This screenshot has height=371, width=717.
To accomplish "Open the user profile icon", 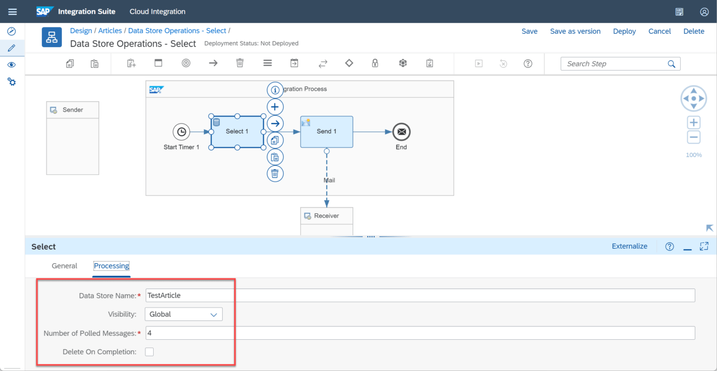I will click(704, 12).
